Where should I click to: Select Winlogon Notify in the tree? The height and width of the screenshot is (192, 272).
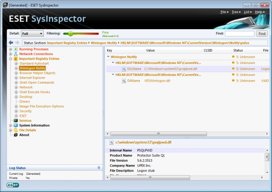coord(32,68)
